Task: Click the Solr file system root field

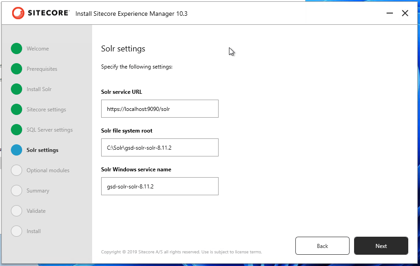Action: click(159, 147)
